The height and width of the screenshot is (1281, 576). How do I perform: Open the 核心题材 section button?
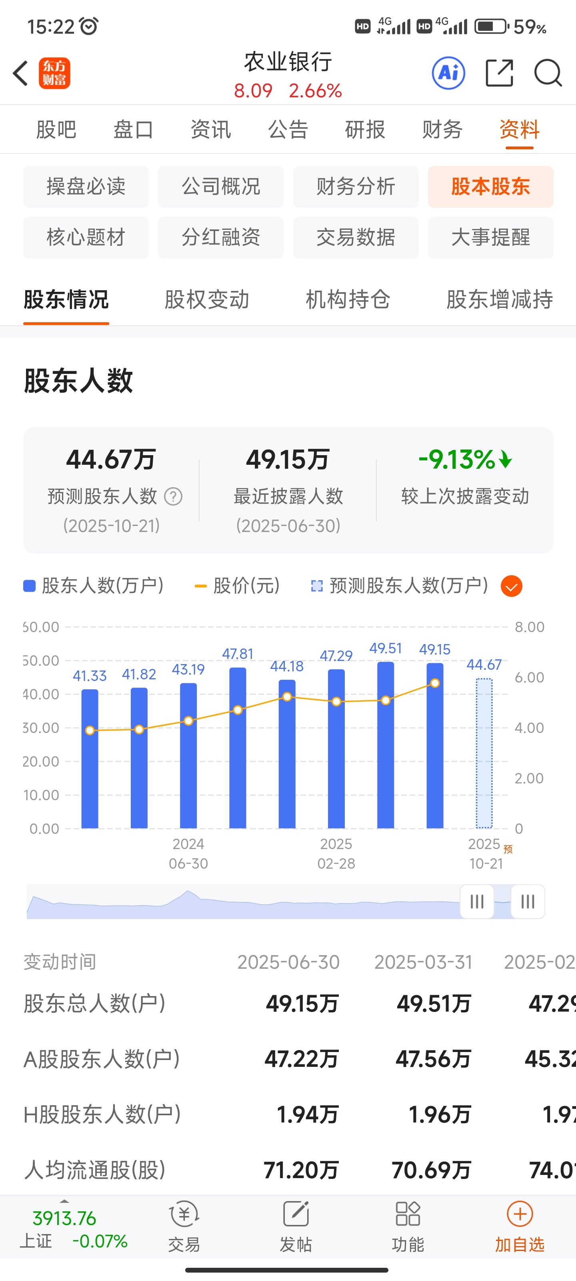86,237
